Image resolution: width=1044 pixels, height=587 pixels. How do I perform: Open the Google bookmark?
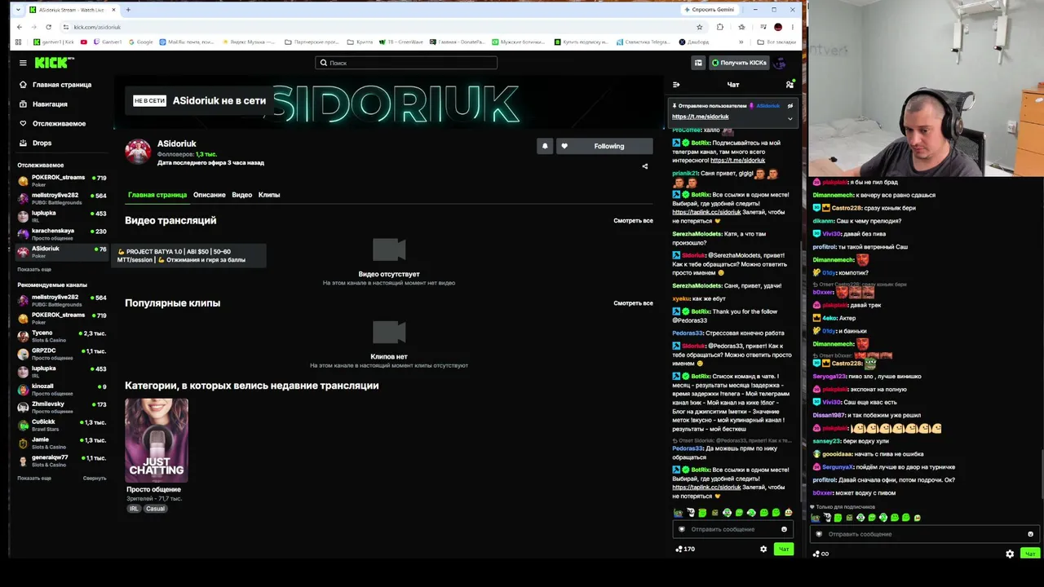coord(141,42)
